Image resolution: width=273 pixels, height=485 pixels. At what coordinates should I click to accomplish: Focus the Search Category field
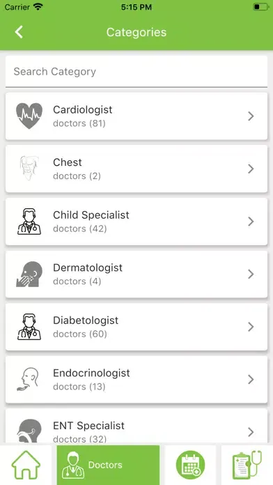pyautogui.click(x=136, y=72)
